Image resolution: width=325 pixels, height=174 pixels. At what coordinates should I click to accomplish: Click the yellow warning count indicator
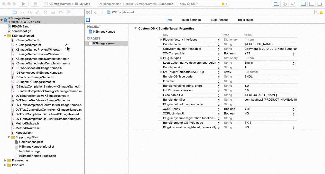coord(224,4)
